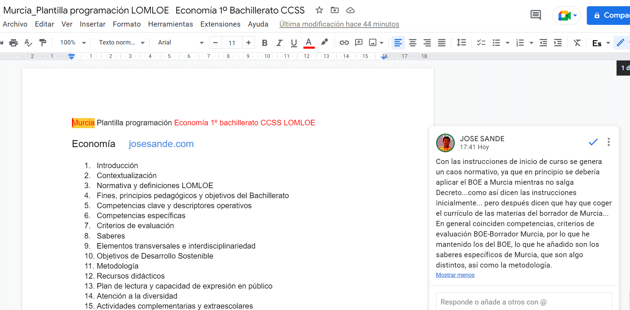Open comment history icon

pyautogui.click(x=535, y=15)
